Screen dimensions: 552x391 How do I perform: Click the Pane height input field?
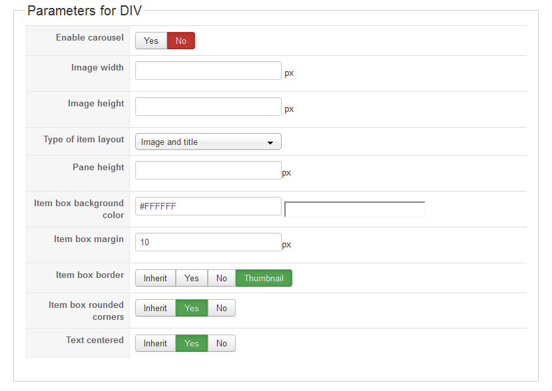pyautogui.click(x=208, y=170)
